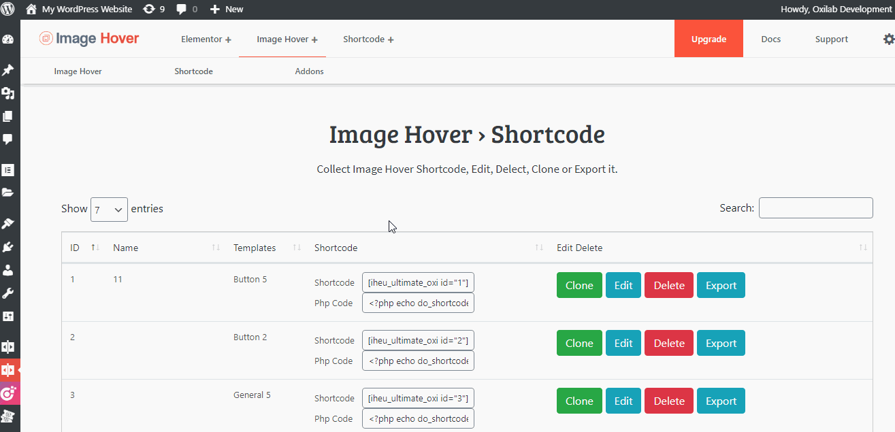Edit the General 5 entry

point(623,401)
